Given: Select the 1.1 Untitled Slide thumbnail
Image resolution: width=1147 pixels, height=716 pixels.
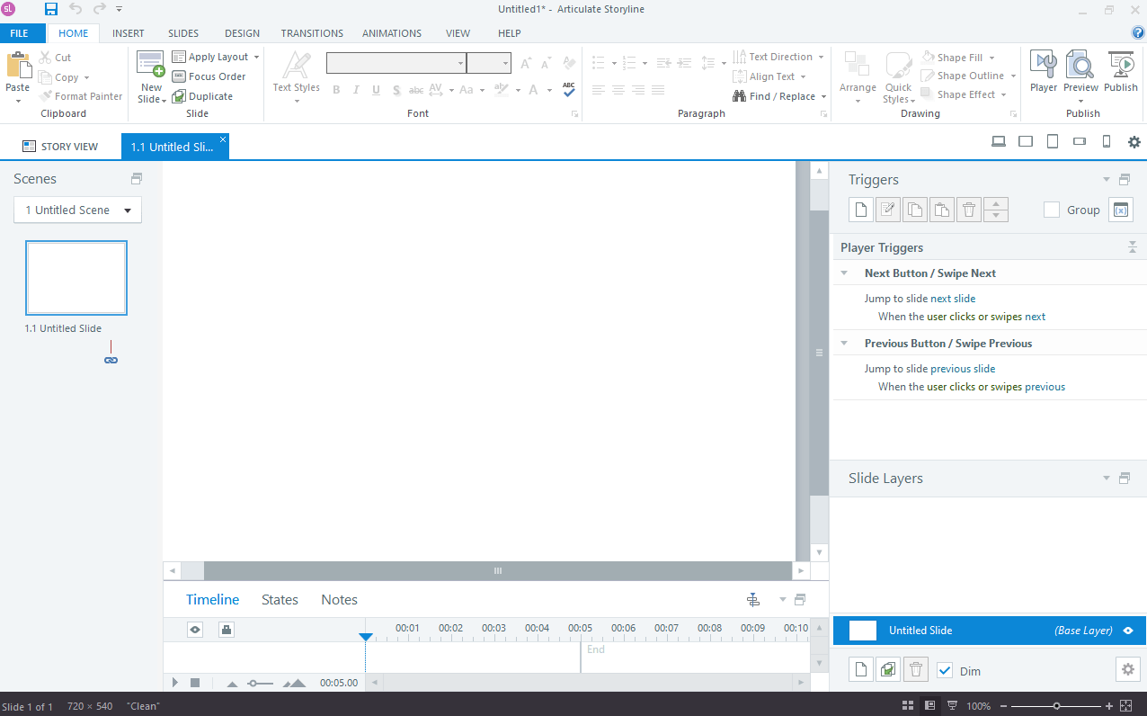Looking at the screenshot, I should pos(76,277).
